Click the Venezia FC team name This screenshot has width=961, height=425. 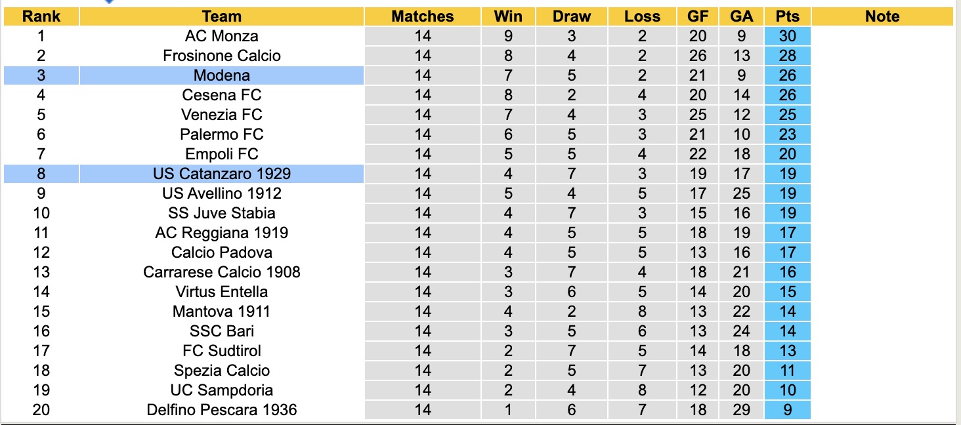tap(222, 115)
